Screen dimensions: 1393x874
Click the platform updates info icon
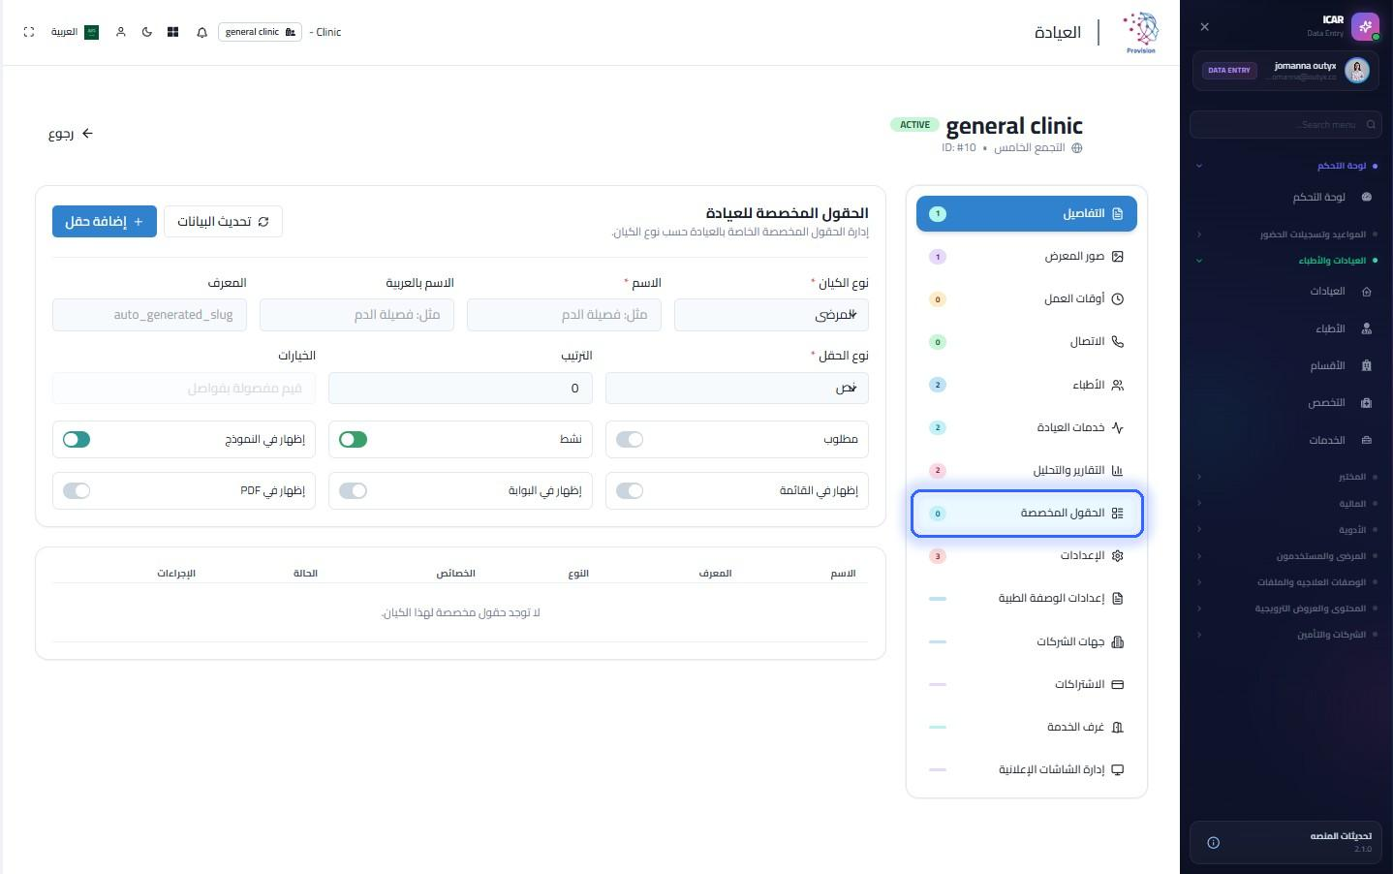point(1213,843)
